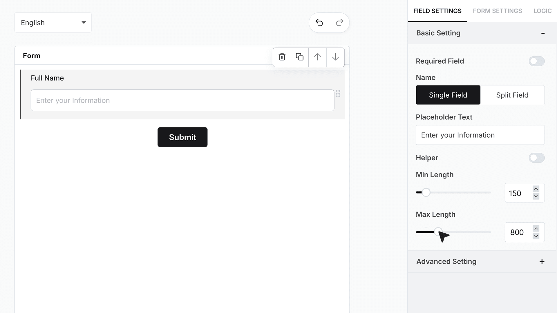Click the Submit button
This screenshot has width=557, height=313.
click(182, 137)
